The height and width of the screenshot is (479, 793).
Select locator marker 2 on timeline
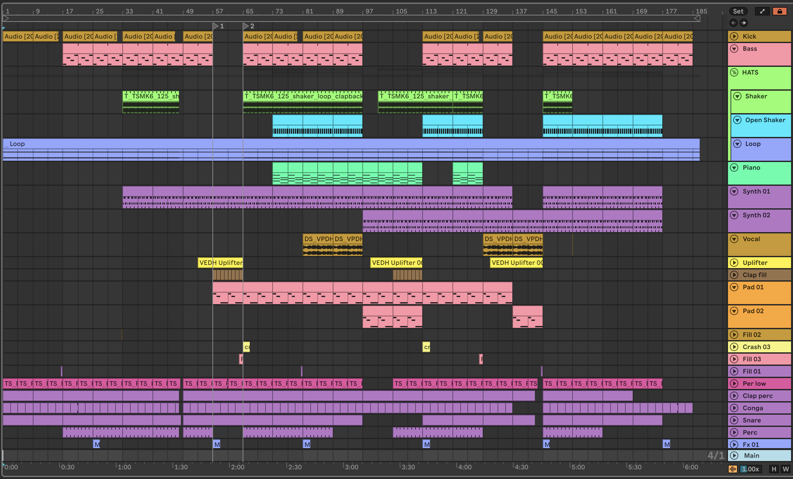(x=246, y=26)
